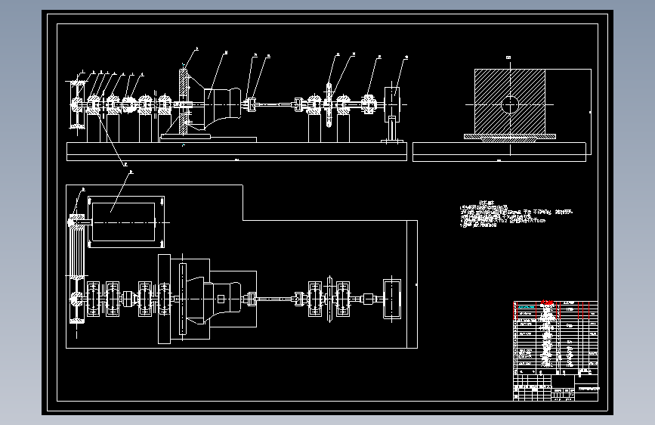Click the motor rectangle in the plan view

click(x=123, y=222)
